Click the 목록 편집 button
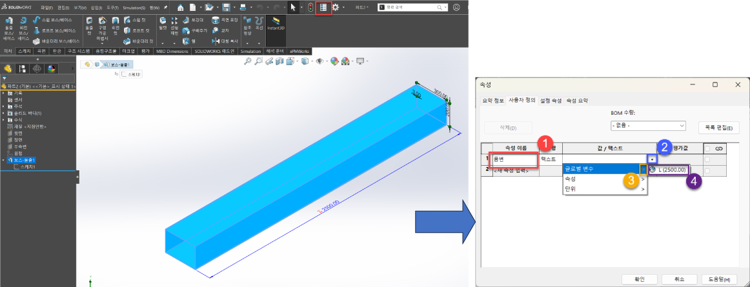 pyautogui.click(x=717, y=127)
